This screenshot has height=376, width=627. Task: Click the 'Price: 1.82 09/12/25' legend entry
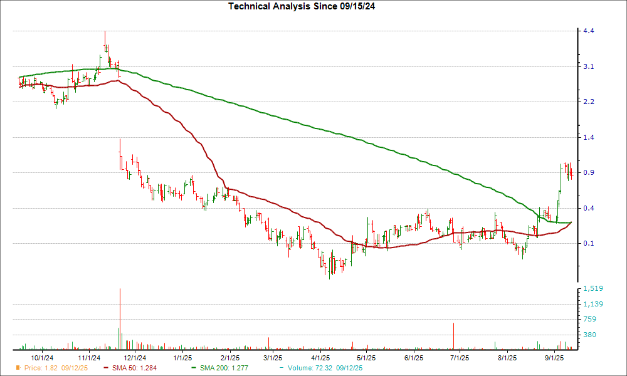click(x=56, y=368)
